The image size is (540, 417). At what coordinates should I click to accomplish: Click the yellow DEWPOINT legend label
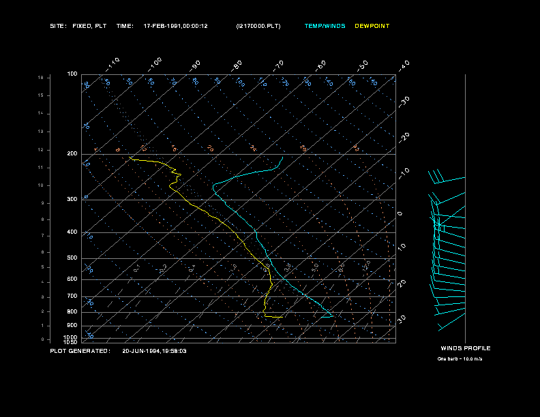372,26
